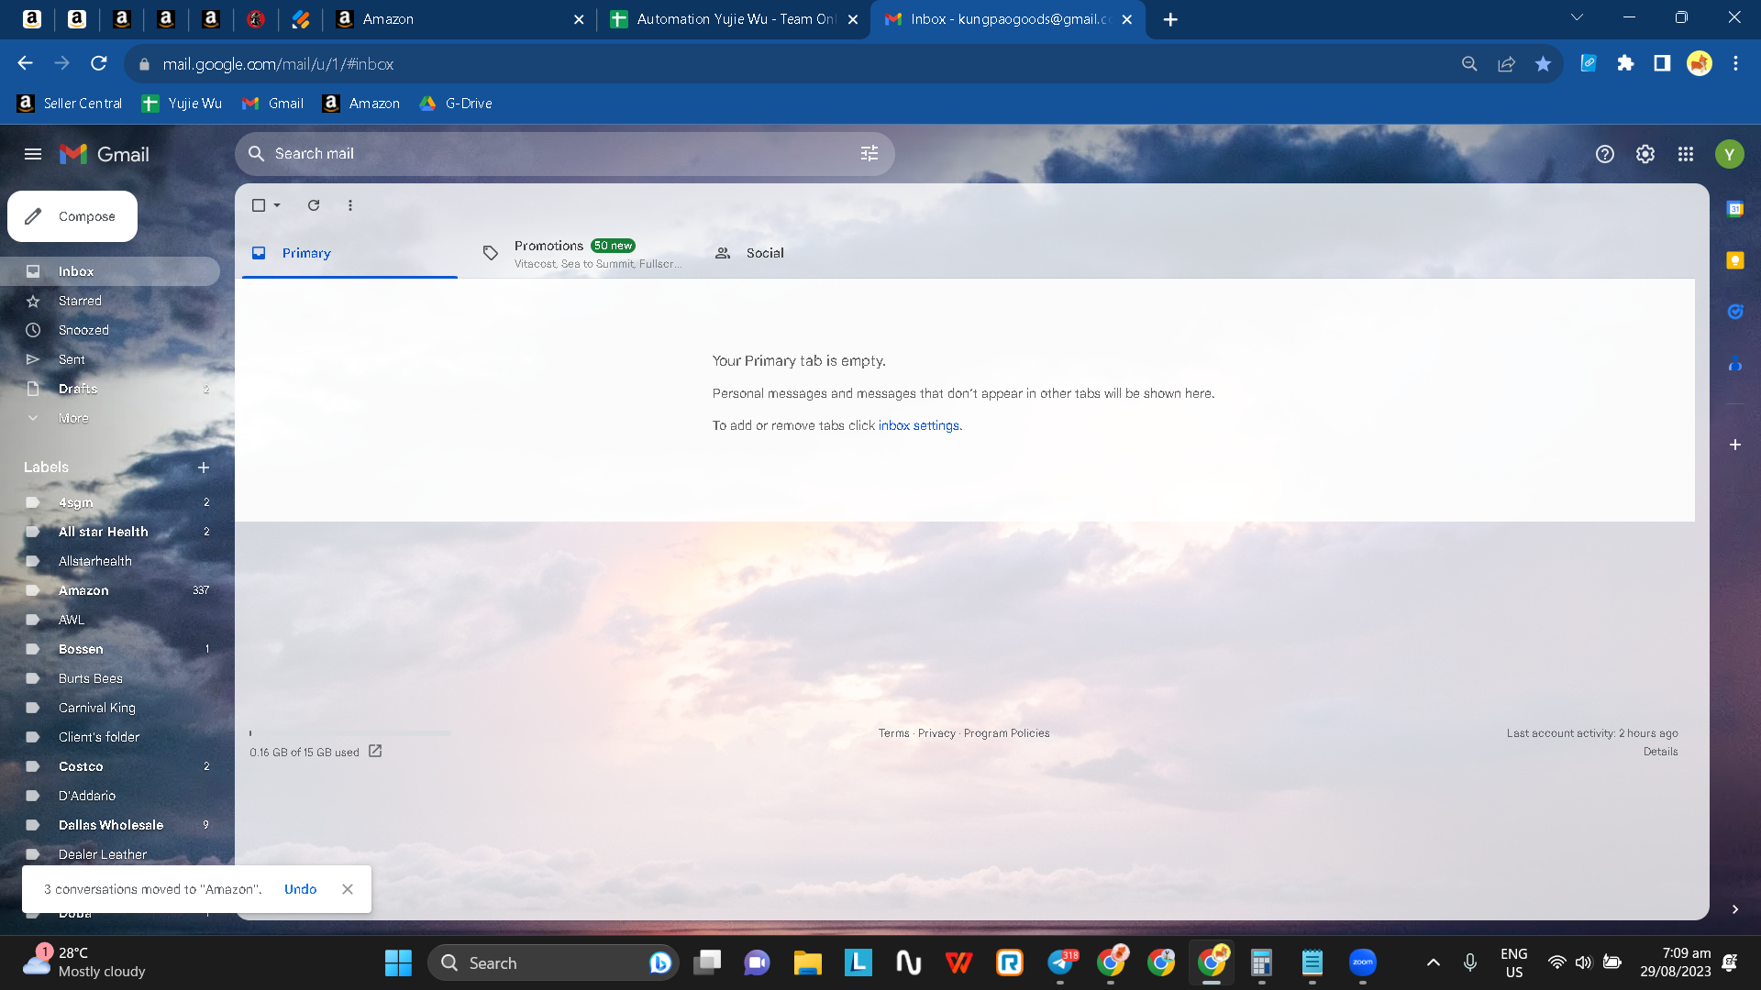The height and width of the screenshot is (990, 1761).
Task: Open Google account avatar Y
Action: point(1730,154)
